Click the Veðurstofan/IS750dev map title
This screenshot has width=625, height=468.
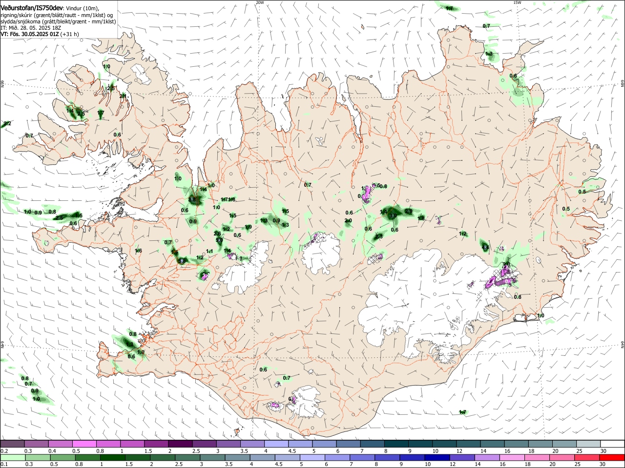point(32,8)
